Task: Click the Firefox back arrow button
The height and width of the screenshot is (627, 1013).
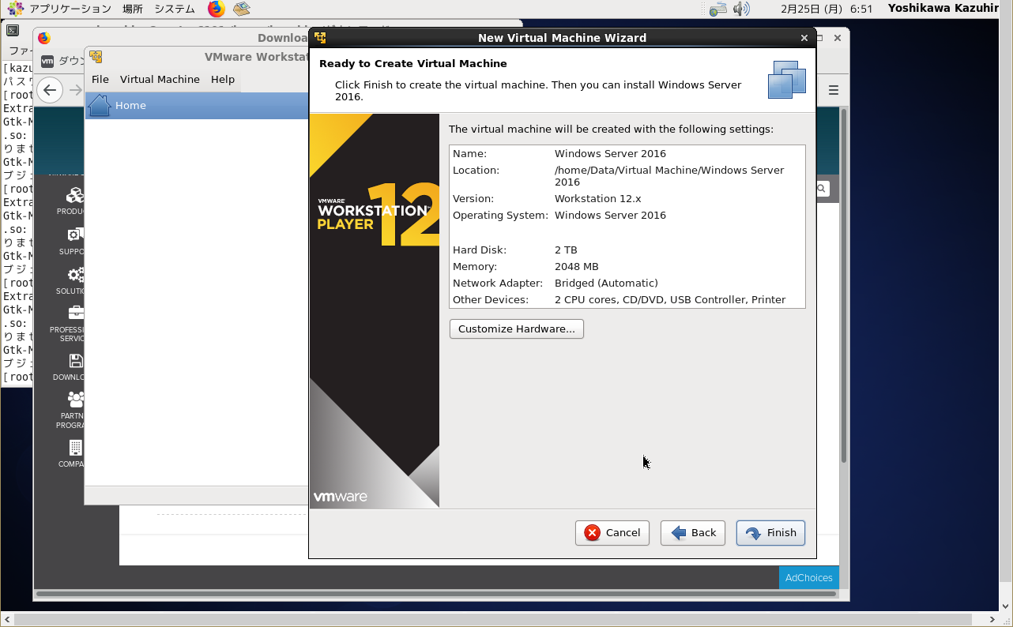Action: pyautogui.click(x=50, y=90)
